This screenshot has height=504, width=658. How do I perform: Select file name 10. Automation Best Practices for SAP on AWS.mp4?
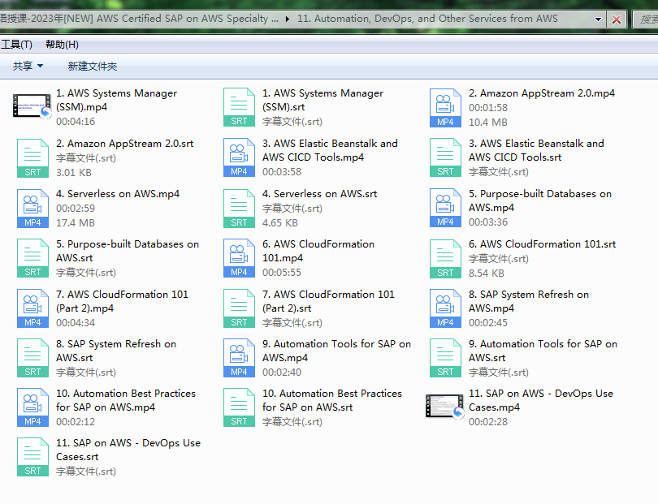tap(126, 400)
